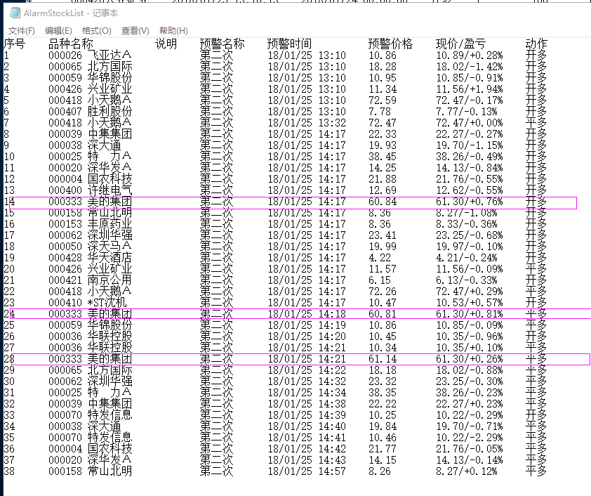The width and height of the screenshot is (591, 496).
Task: Click 华天酒店 in row 19
Action: point(109,258)
